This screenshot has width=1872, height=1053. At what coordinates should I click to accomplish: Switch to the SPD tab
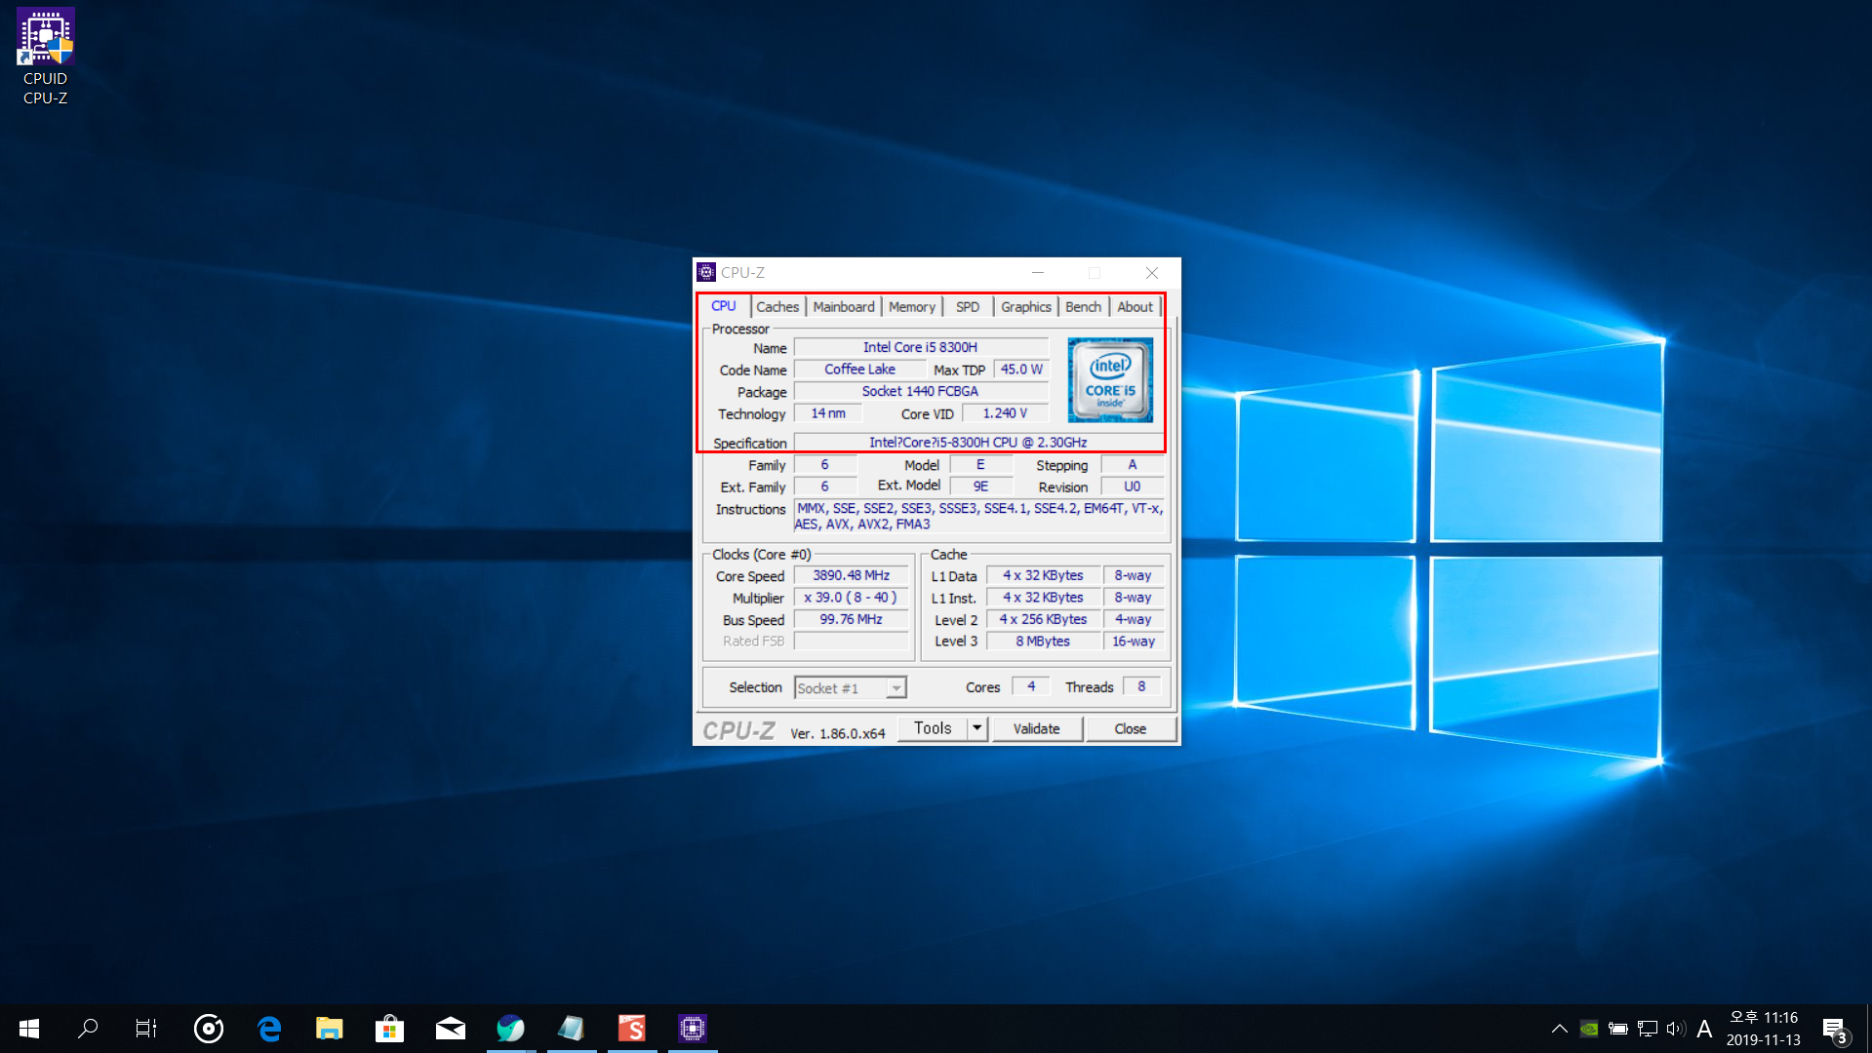tap(968, 307)
